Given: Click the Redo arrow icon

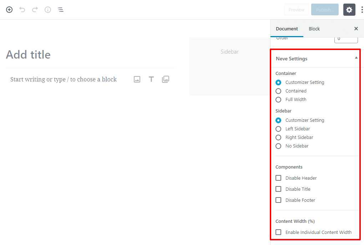Looking at the screenshot, I should tap(35, 10).
